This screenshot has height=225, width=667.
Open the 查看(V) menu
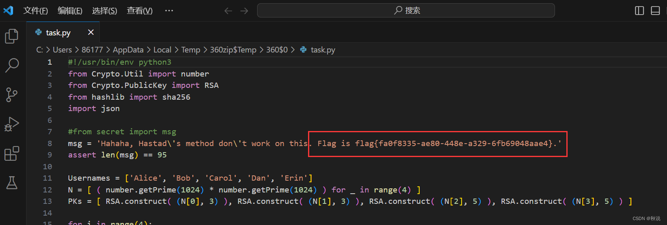(139, 11)
